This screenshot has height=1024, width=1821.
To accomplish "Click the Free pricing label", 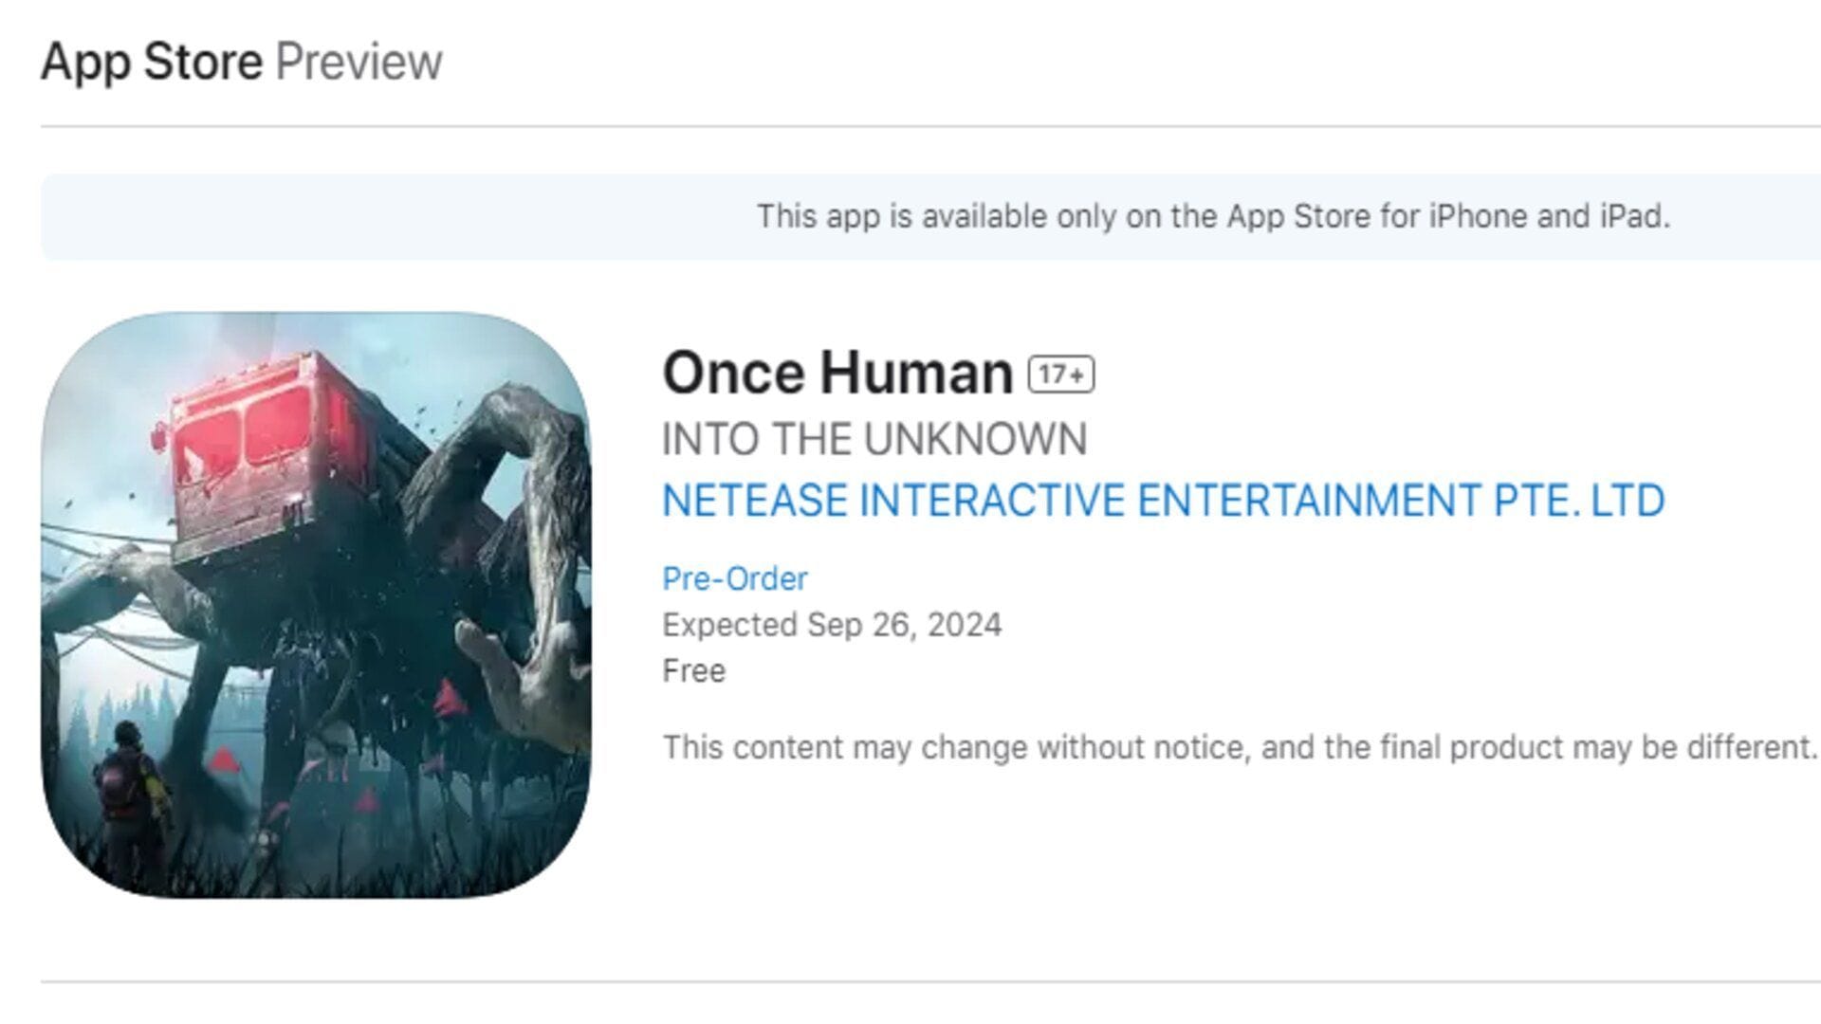I will [694, 669].
